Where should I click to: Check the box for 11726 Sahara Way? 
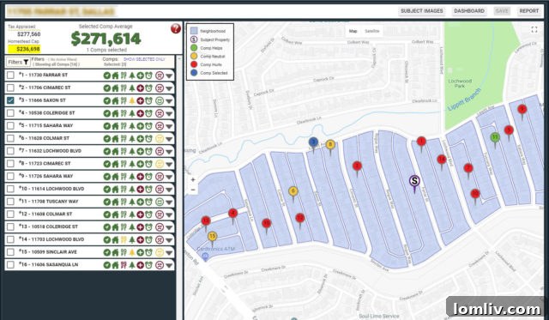pyautogui.click(x=11, y=176)
